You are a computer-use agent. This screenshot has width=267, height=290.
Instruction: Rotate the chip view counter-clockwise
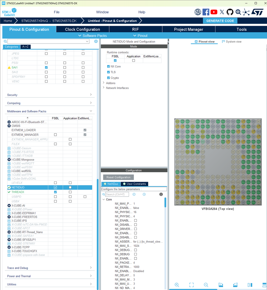click(235, 285)
